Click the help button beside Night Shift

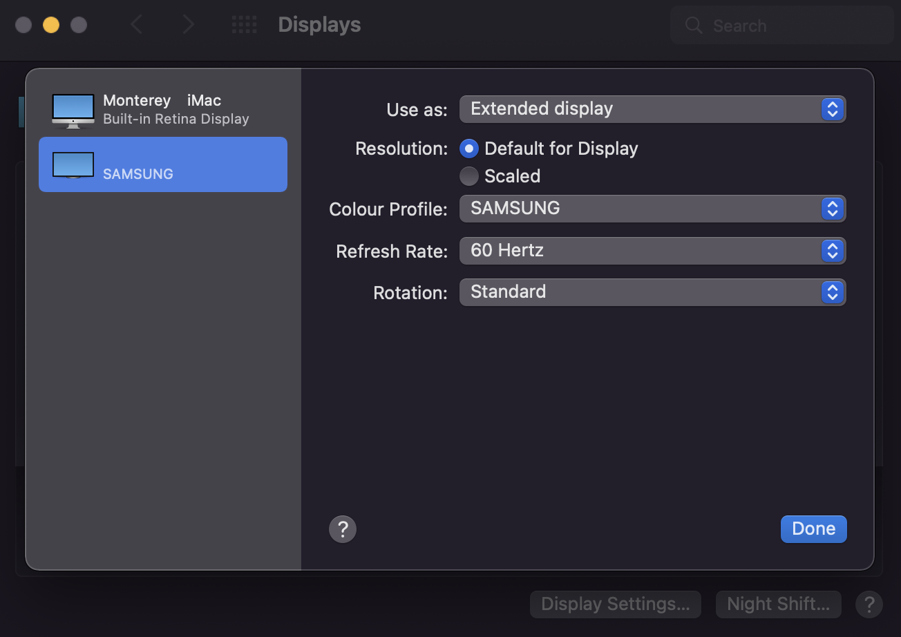pos(869,605)
